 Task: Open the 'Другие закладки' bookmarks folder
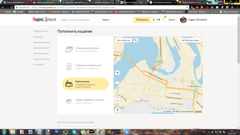[x=229, y=12]
